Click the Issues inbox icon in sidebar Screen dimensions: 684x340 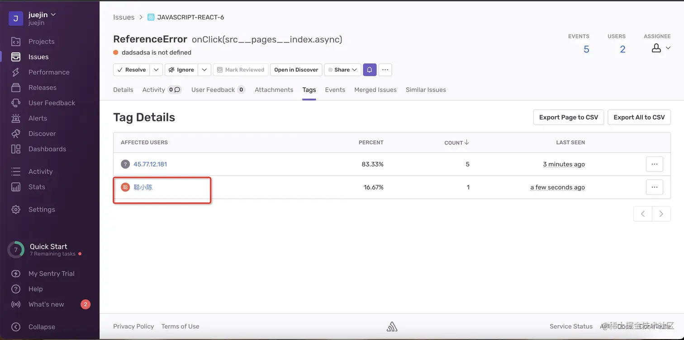16,57
